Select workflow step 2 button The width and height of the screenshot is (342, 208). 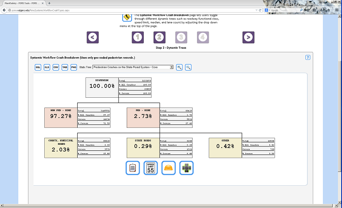[160, 37]
